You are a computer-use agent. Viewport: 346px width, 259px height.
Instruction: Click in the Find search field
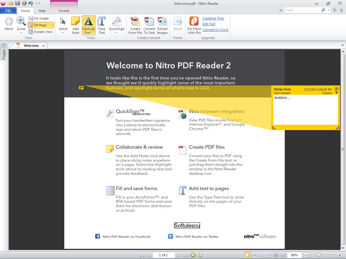pos(302,10)
